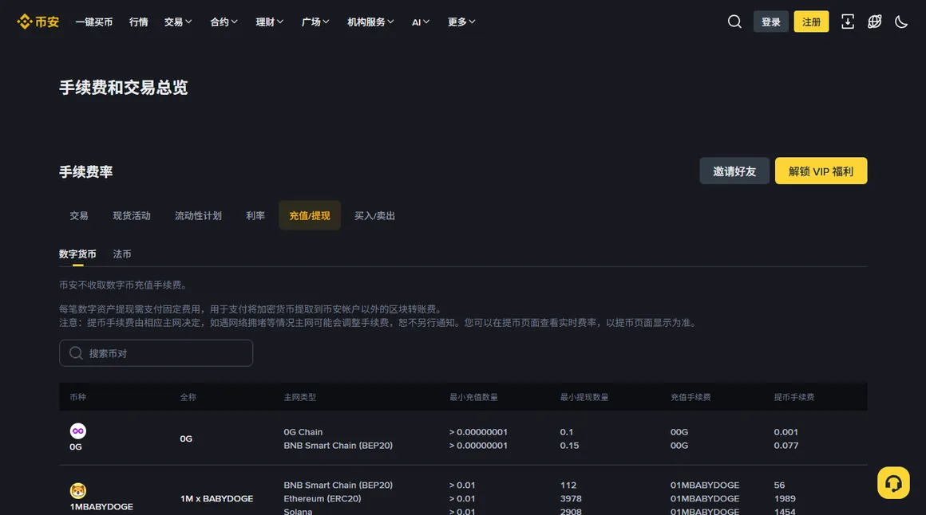Click the 币种 column header
Image resolution: width=926 pixels, height=515 pixels.
tap(78, 398)
